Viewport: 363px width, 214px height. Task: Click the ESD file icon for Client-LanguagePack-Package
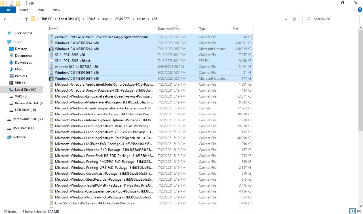(51, 108)
